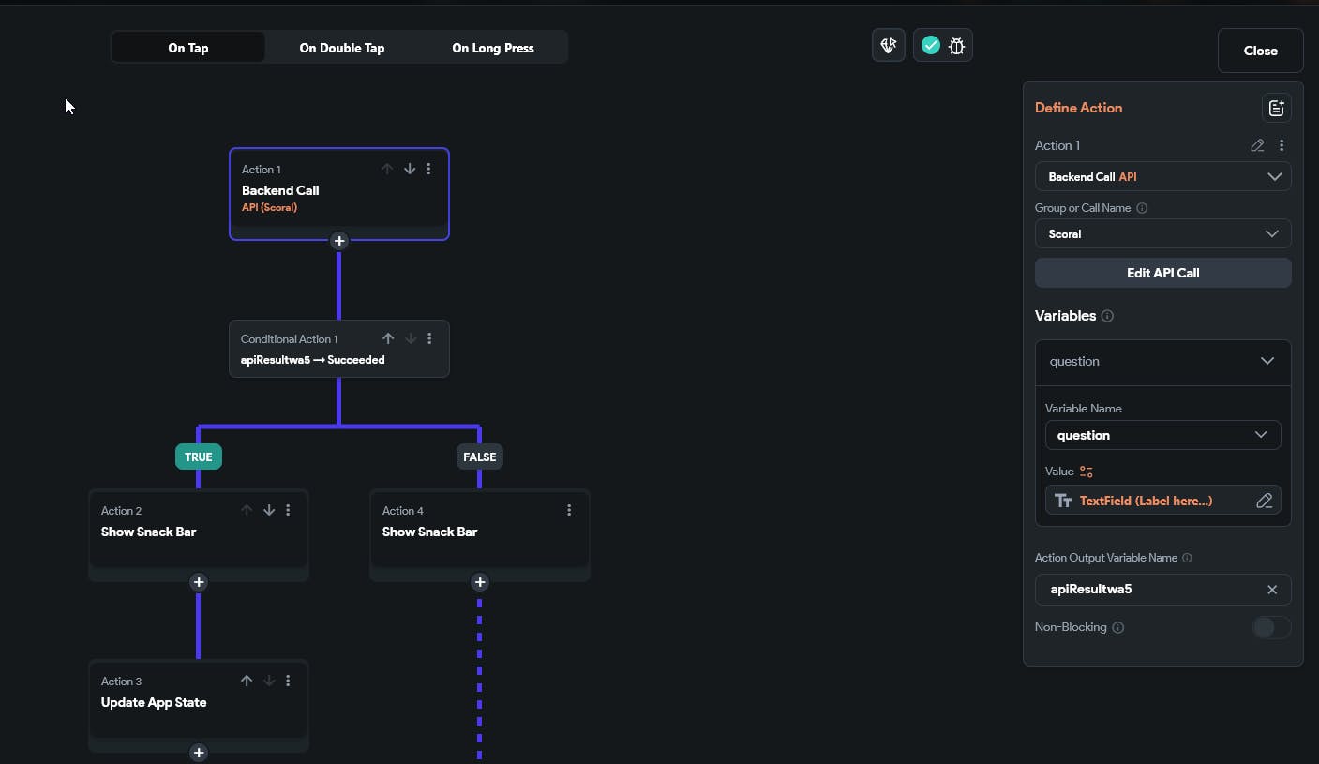Collapse the question variable section
This screenshot has width=1319, height=764.
pyautogui.click(x=1267, y=362)
